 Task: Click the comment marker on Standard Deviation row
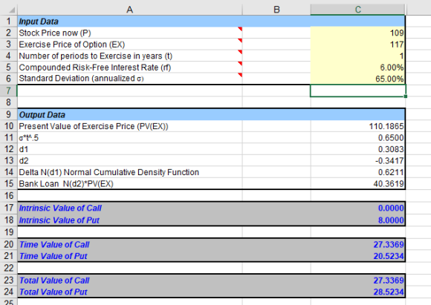point(240,75)
